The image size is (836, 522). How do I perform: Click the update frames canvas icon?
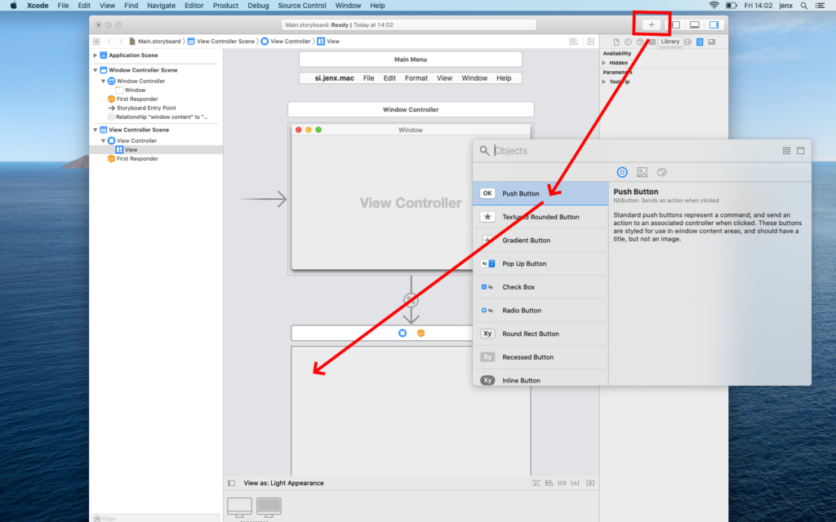(536, 483)
